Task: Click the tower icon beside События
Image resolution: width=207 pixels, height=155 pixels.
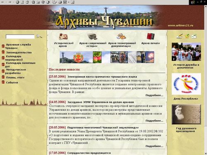Action: click(x=3, y=82)
